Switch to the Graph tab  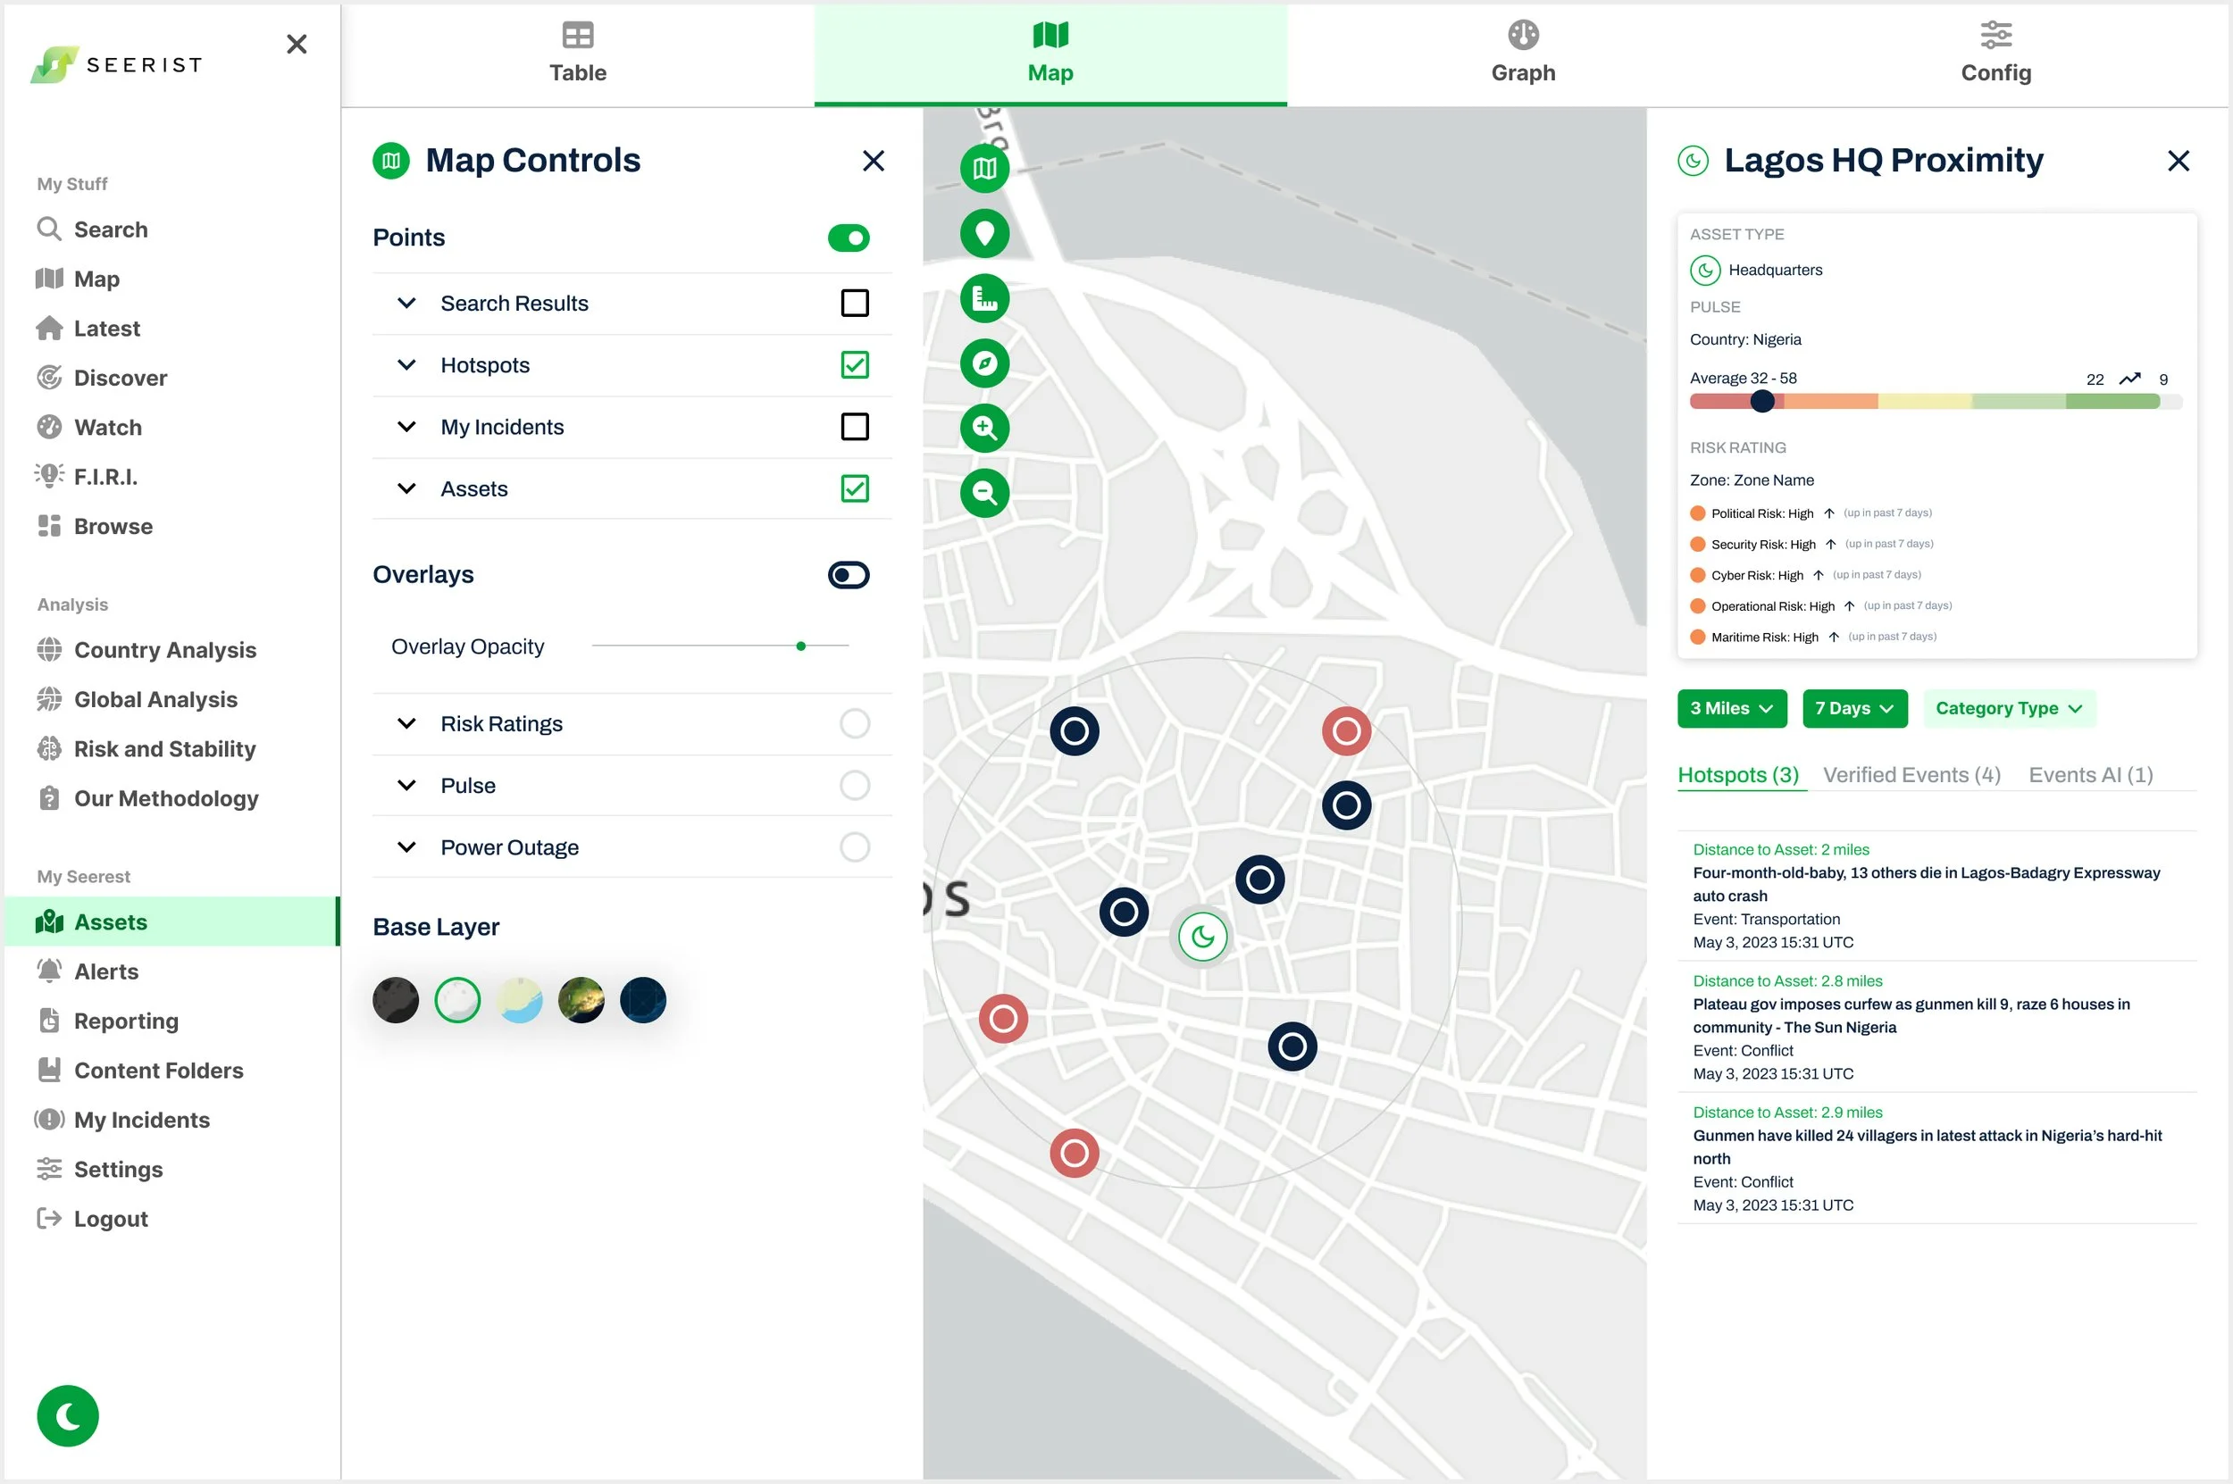pos(1522,54)
